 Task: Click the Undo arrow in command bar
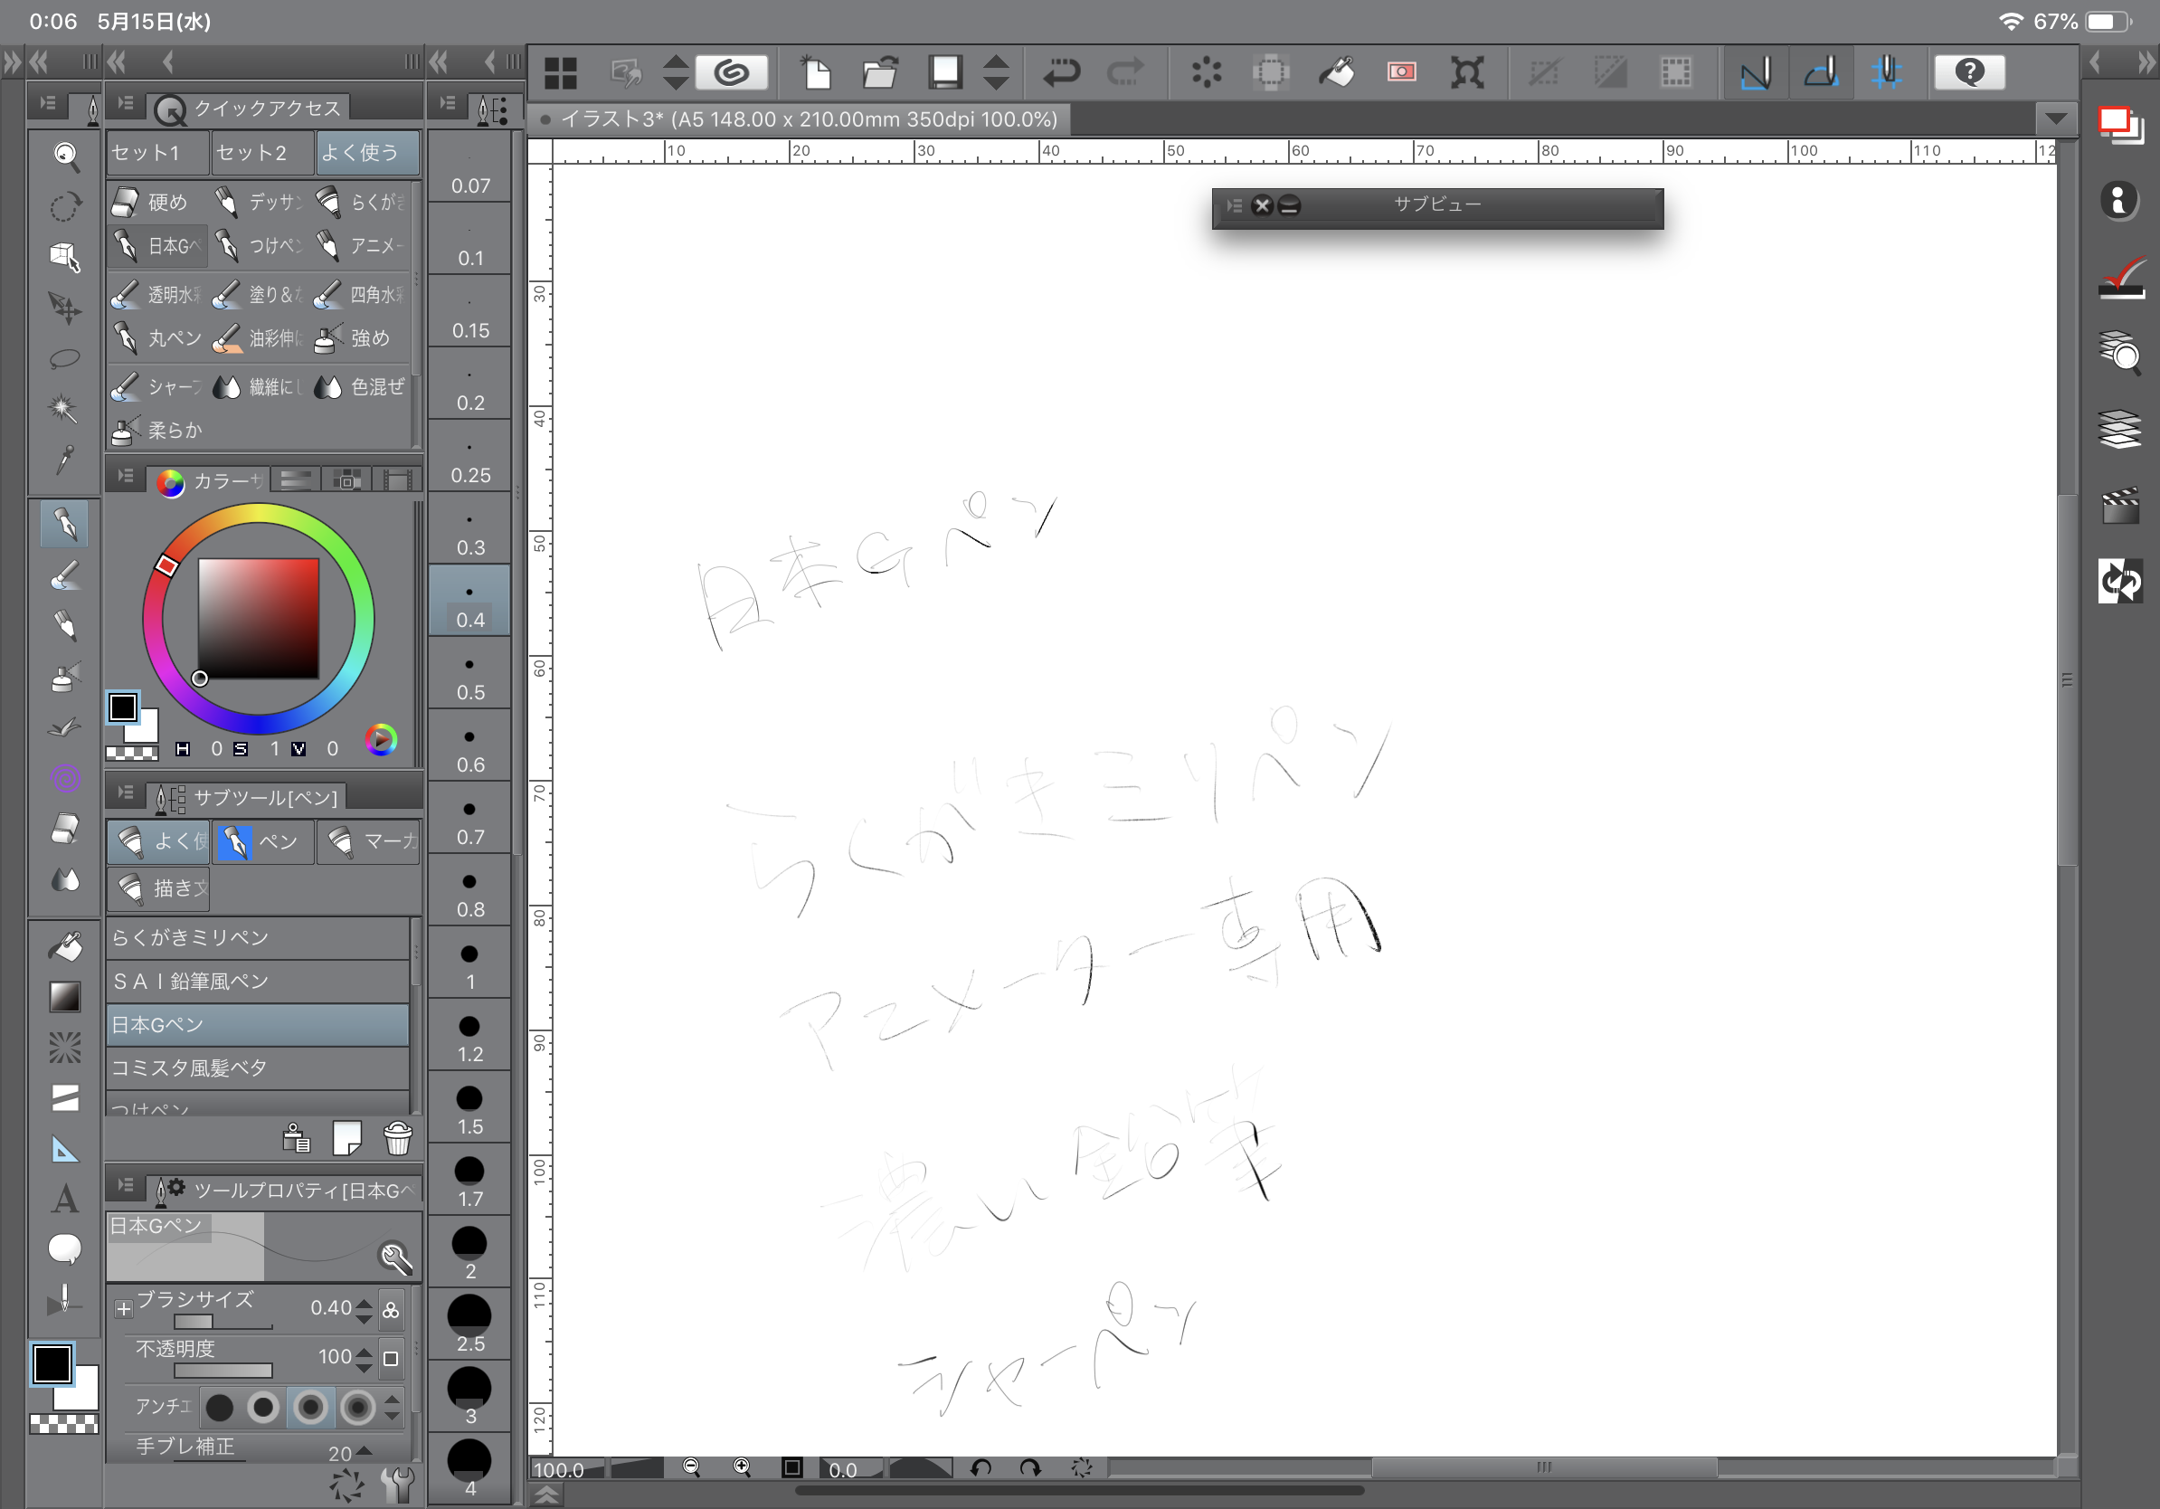1061,72
